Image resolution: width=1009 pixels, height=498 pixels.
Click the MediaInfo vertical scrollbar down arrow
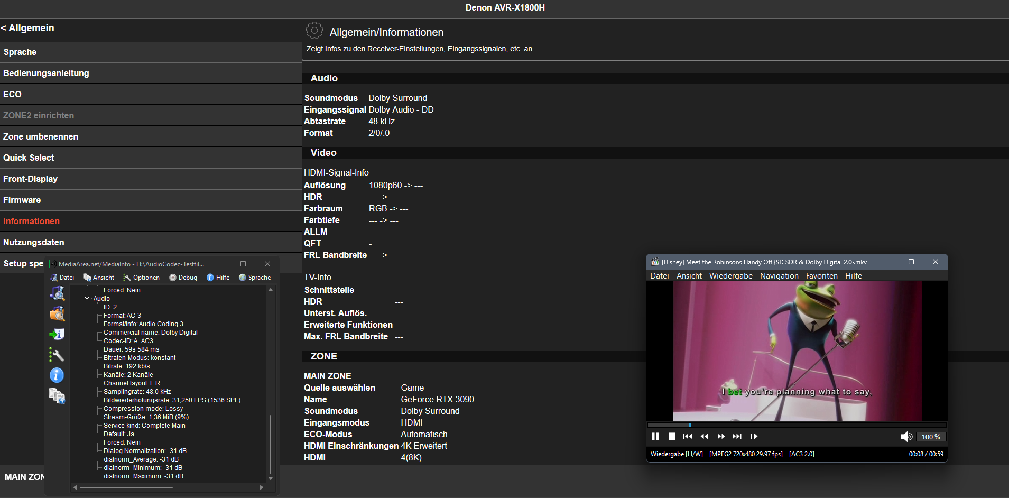[x=271, y=478]
